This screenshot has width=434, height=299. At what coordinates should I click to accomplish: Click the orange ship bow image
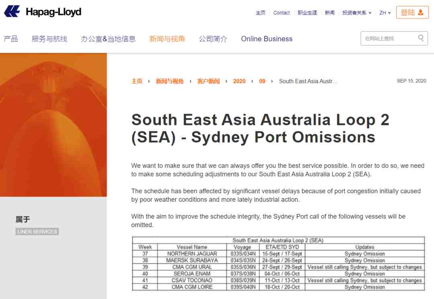pyautogui.click(x=53, y=125)
